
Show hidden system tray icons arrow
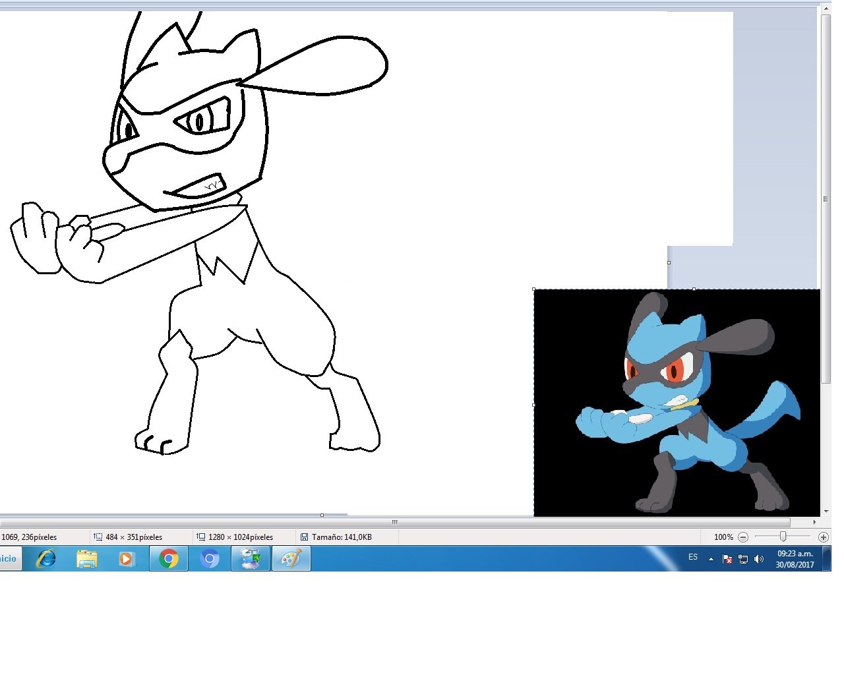click(711, 559)
